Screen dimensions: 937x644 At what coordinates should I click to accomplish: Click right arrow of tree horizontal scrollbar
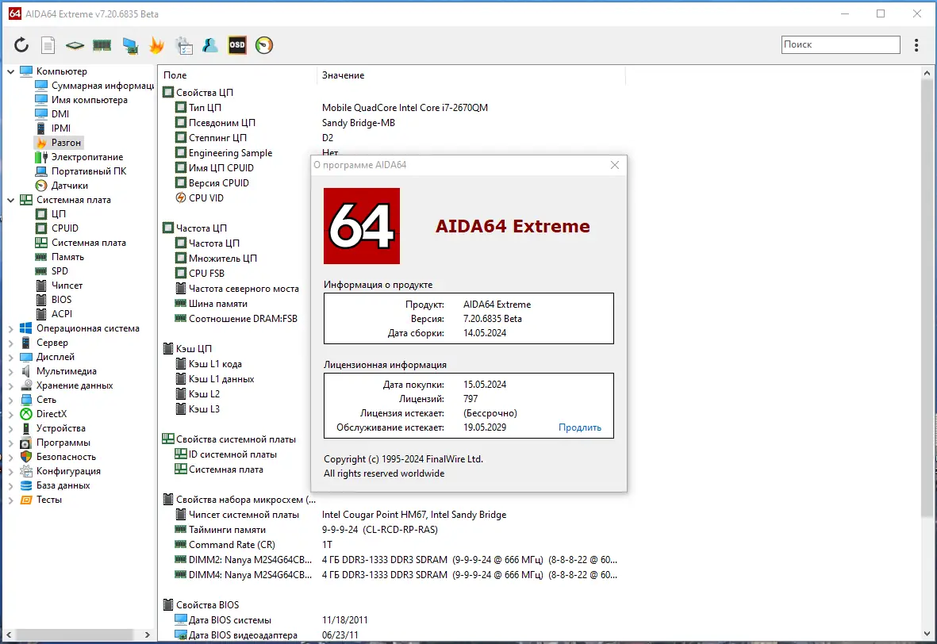click(x=148, y=634)
